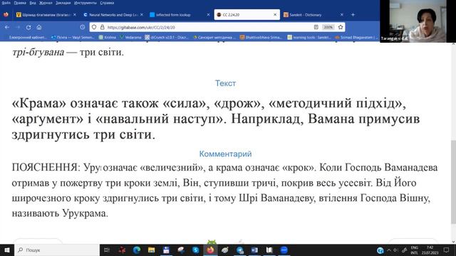This screenshot has height=256, width=456.
Task: Close the Neural Networks tab
Action: click(142, 14)
